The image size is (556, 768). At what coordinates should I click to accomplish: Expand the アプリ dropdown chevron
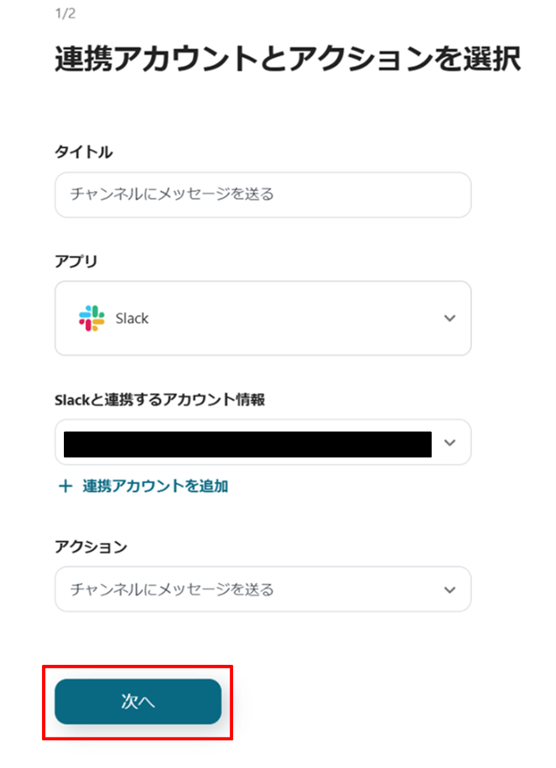point(450,318)
